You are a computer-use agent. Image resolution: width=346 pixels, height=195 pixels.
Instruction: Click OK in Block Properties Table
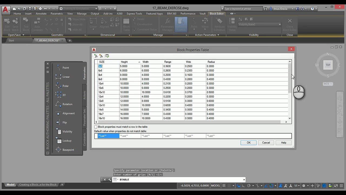(x=248, y=143)
